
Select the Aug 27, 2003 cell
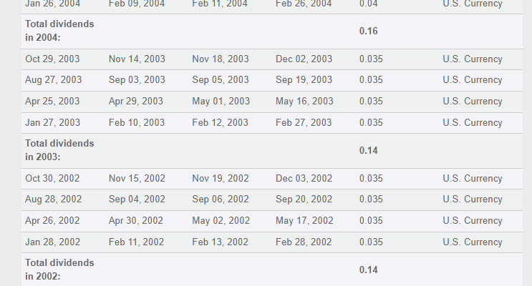tap(53, 80)
